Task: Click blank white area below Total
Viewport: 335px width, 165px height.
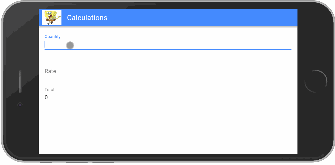Action: pos(167,130)
